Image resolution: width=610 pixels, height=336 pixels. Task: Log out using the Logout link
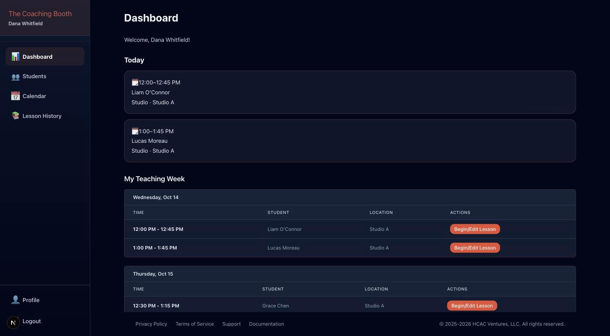[x=31, y=321]
